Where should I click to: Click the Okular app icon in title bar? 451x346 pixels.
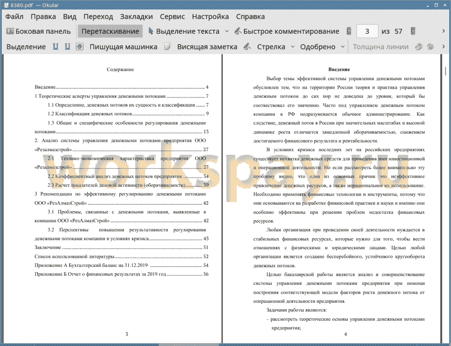coord(6,5)
